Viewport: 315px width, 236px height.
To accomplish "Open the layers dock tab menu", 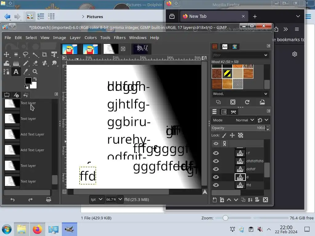I will coord(268,111).
